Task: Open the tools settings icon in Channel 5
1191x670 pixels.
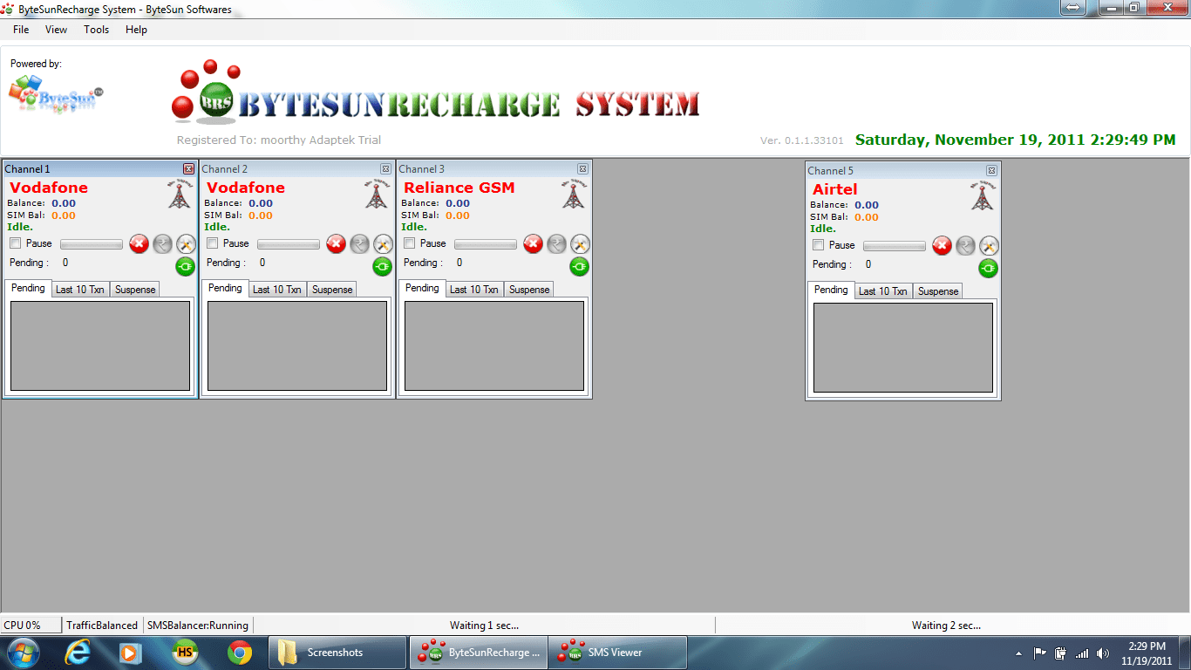Action: click(989, 246)
